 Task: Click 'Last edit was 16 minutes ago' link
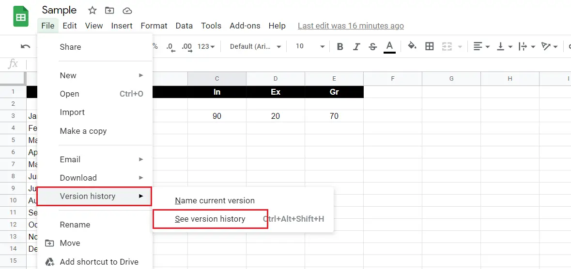point(351,26)
